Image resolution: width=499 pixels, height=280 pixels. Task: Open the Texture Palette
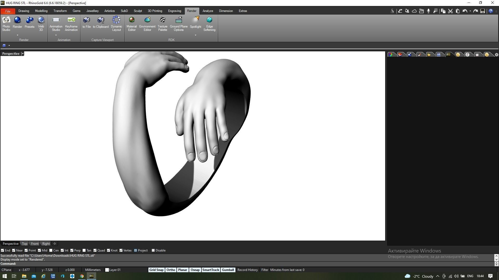click(163, 24)
